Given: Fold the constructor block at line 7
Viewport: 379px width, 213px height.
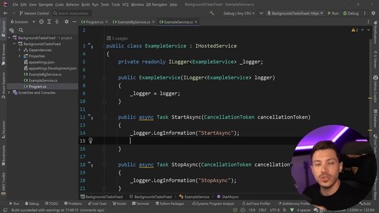Looking at the screenshot, I should [x=104, y=78].
